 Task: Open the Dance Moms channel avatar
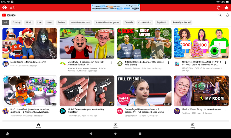(120, 111)
